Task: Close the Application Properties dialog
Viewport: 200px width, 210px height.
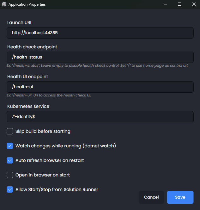Action: pos(194,4)
